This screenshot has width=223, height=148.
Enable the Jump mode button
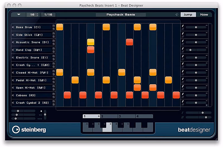188,14
